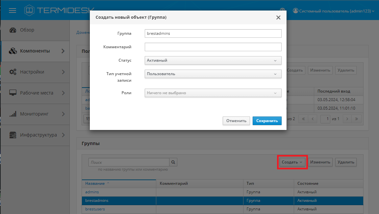
Task: Go to first page in users pagination
Action: (x=303, y=119)
